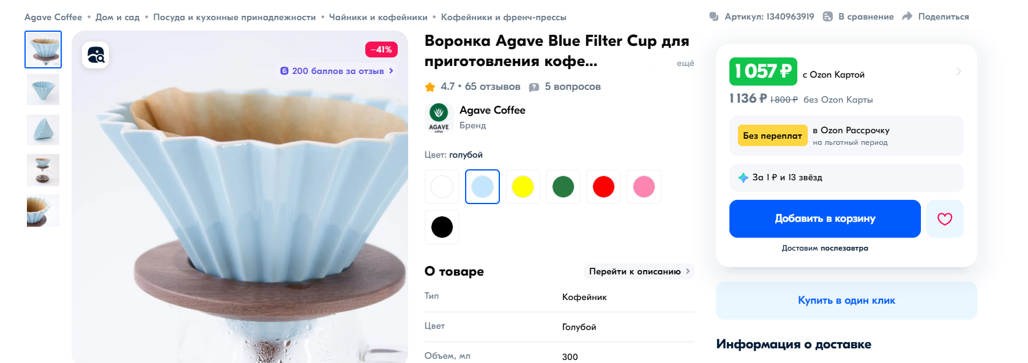
Task: Copy article number via Артикул icon
Action: pos(714,16)
